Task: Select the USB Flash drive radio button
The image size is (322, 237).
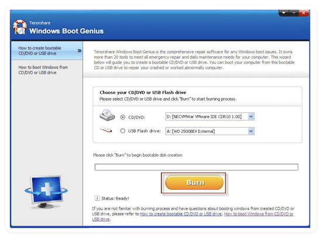Action: click(x=122, y=131)
